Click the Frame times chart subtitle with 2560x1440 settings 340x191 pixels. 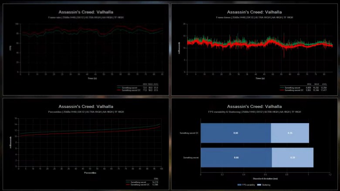255,17
